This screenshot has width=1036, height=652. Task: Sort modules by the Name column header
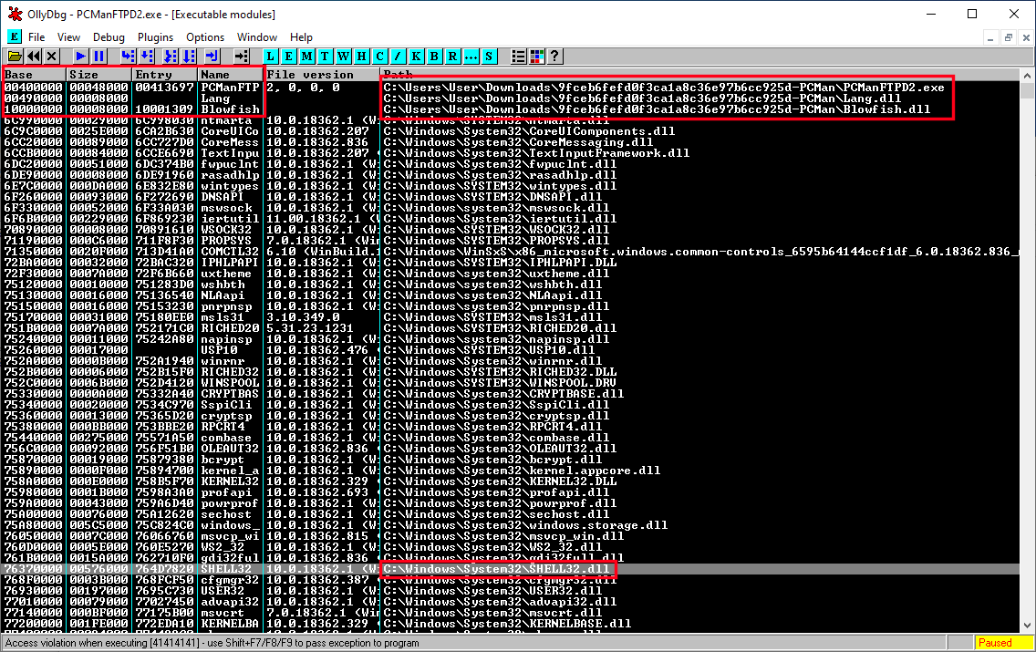[232, 75]
